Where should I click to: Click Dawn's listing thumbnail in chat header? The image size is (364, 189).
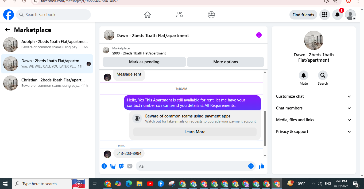[x=109, y=35]
